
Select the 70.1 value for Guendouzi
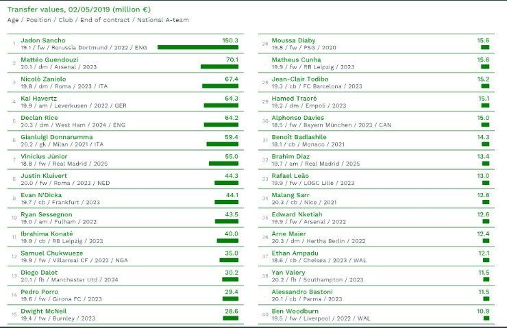231,60
